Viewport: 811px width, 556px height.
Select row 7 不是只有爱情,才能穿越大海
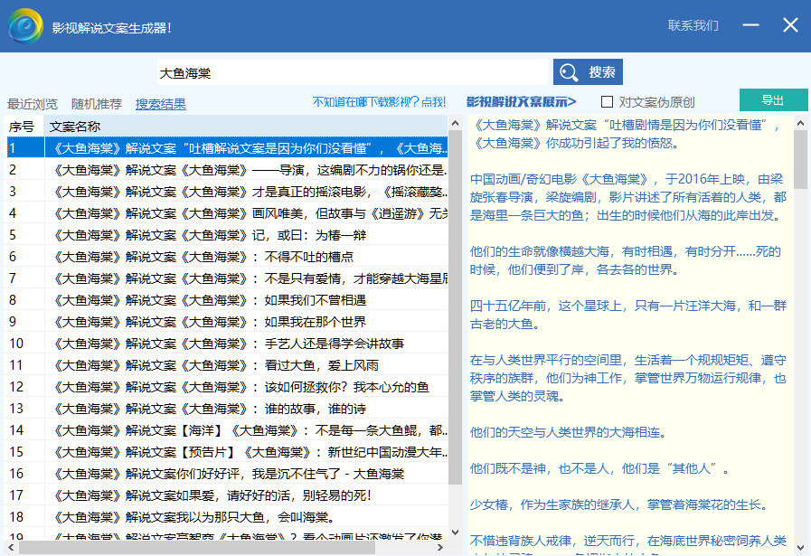click(x=227, y=278)
